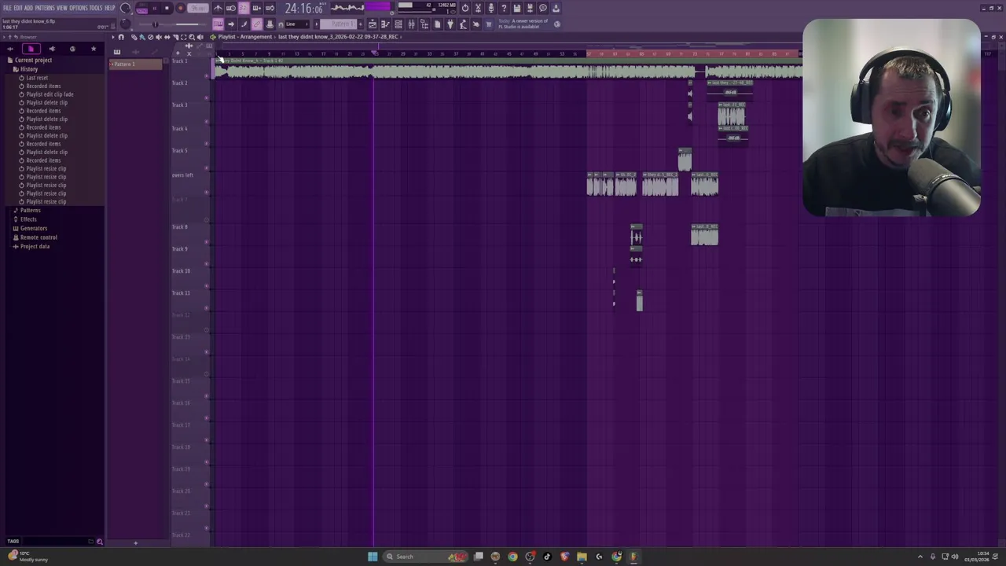The height and width of the screenshot is (566, 1006).
Task: Open the OPTIONS menu
Action: coord(79,8)
